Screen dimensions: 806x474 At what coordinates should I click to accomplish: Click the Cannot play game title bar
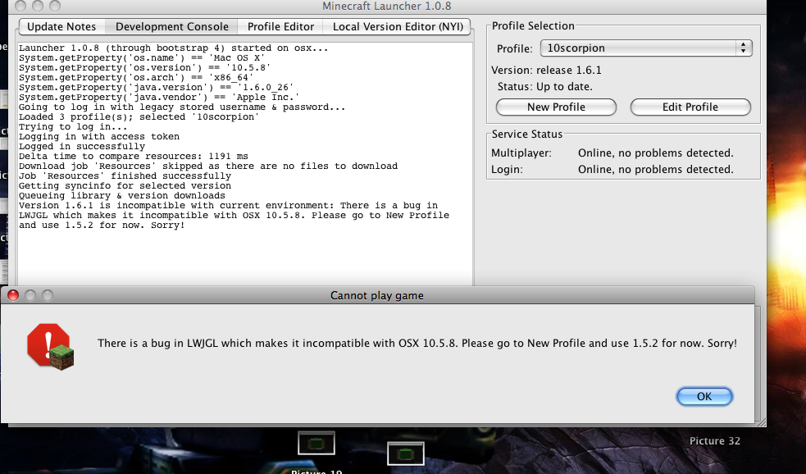377,295
